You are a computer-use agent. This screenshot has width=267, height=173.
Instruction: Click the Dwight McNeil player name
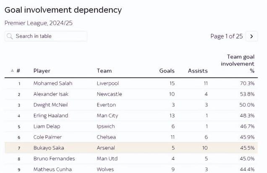(x=50, y=105)
